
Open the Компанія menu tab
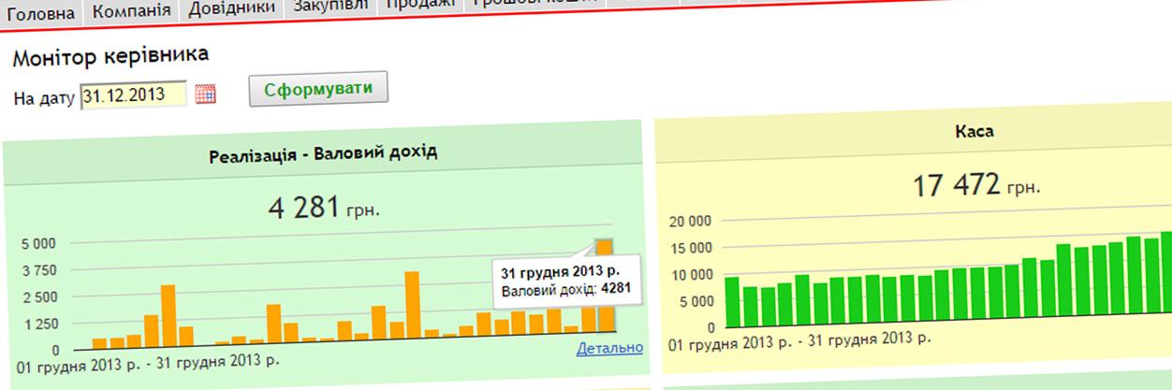click(132, 9)
